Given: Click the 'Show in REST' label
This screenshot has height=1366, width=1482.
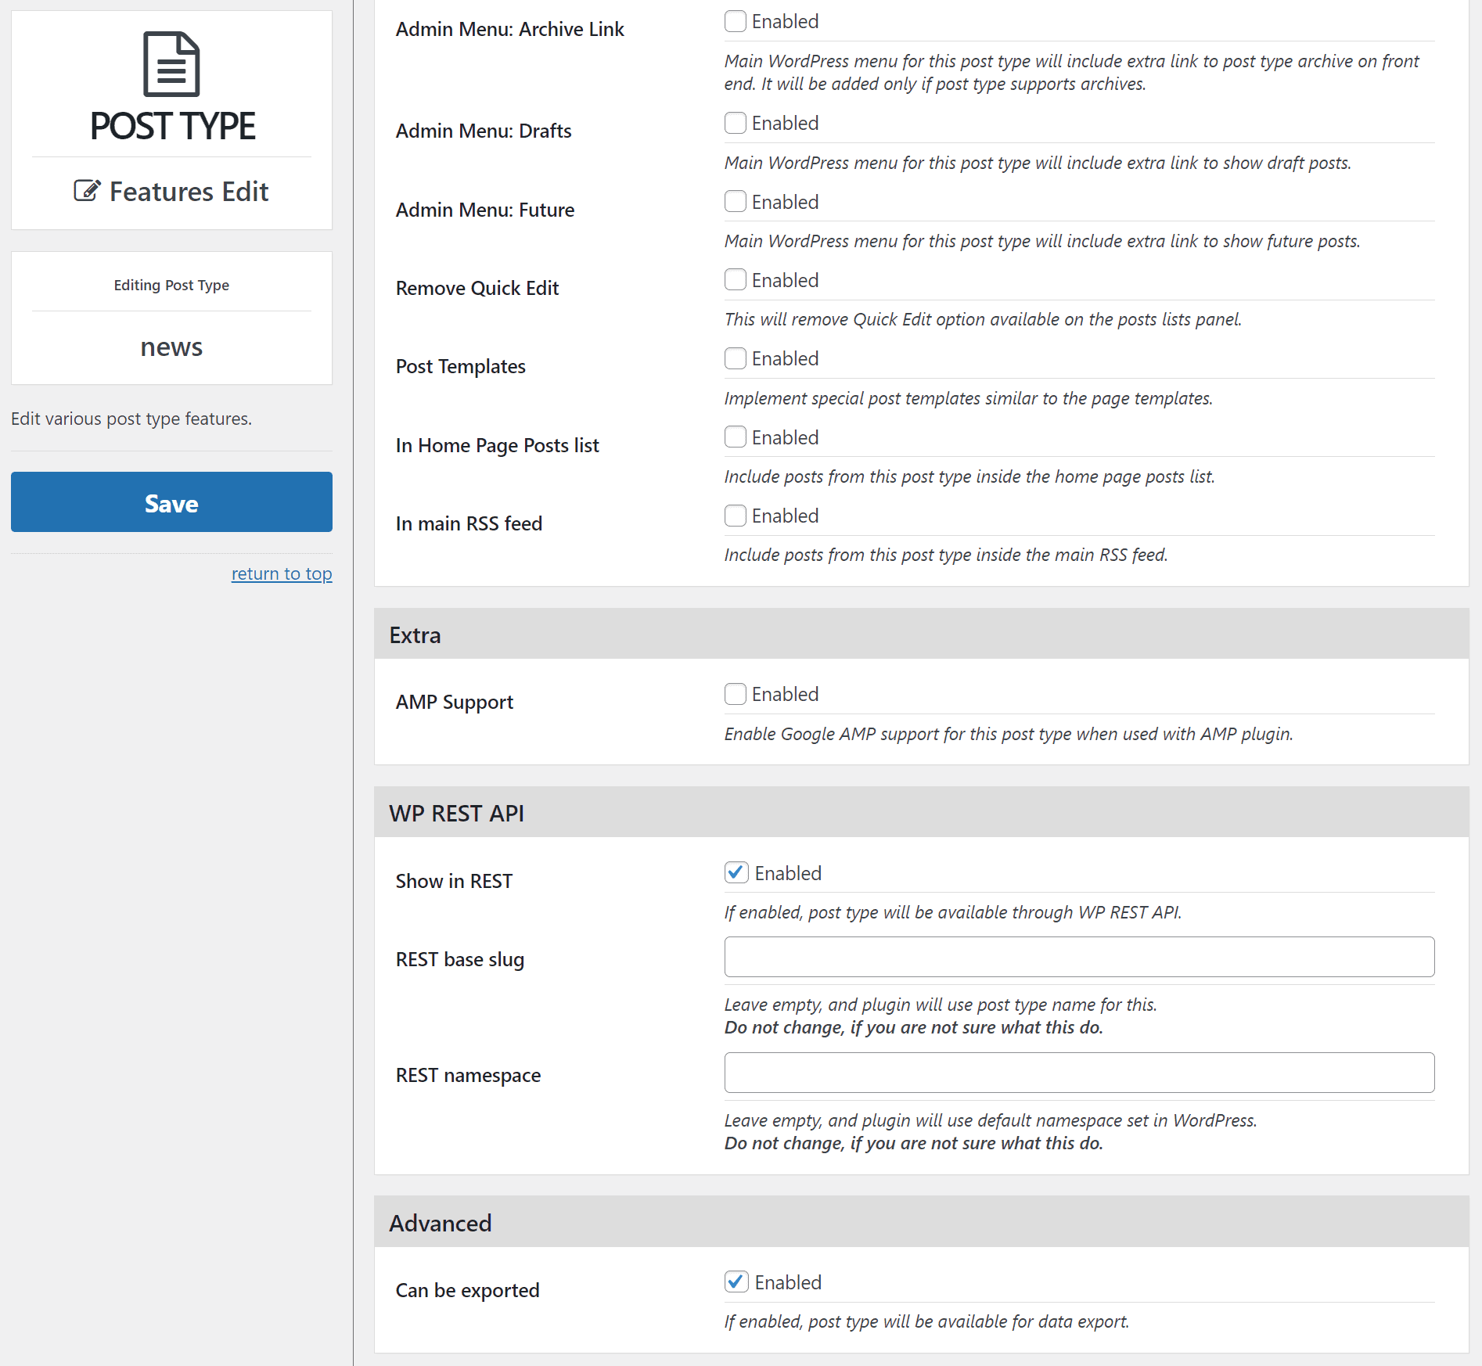Looking at the screenshot, I should point(454,882).
